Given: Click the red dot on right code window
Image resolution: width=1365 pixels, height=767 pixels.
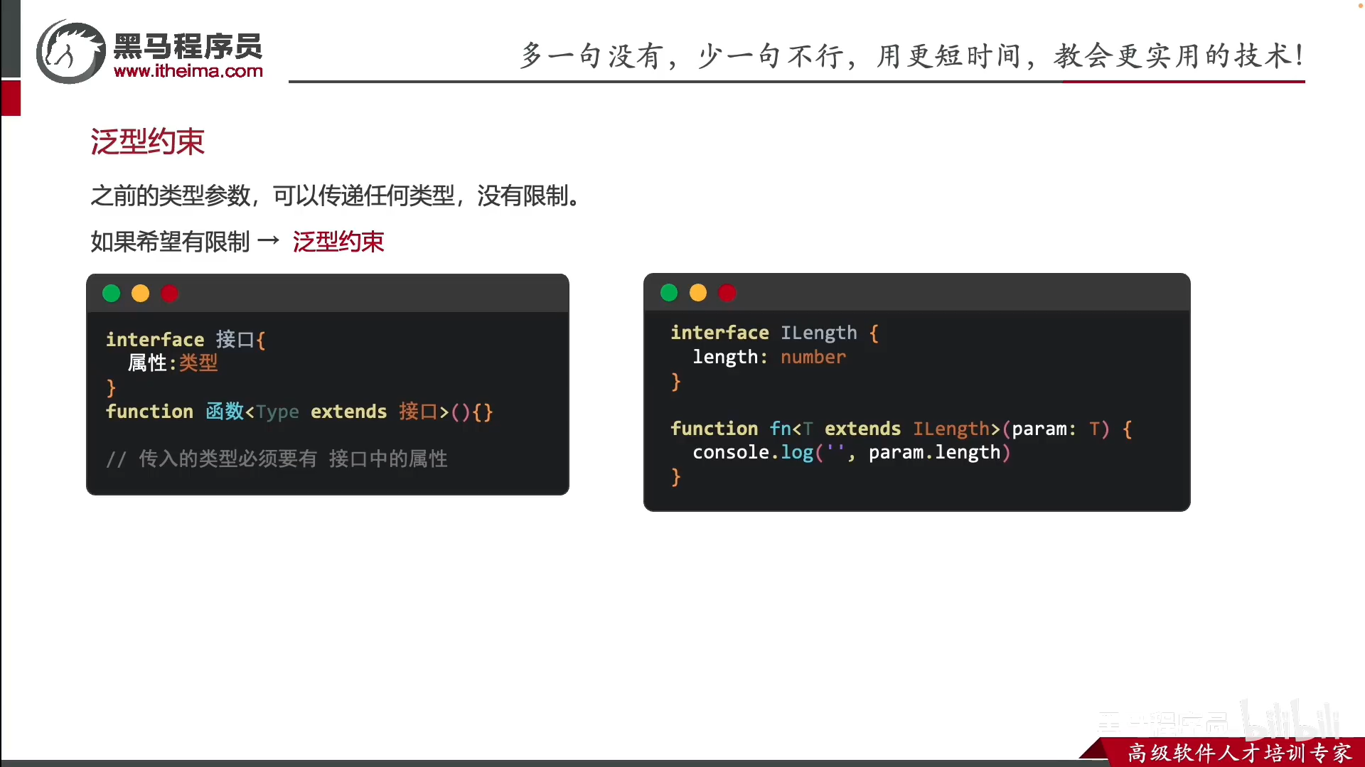Looking at the screenshot, I should pyautogui.click(x=727, y=292).
